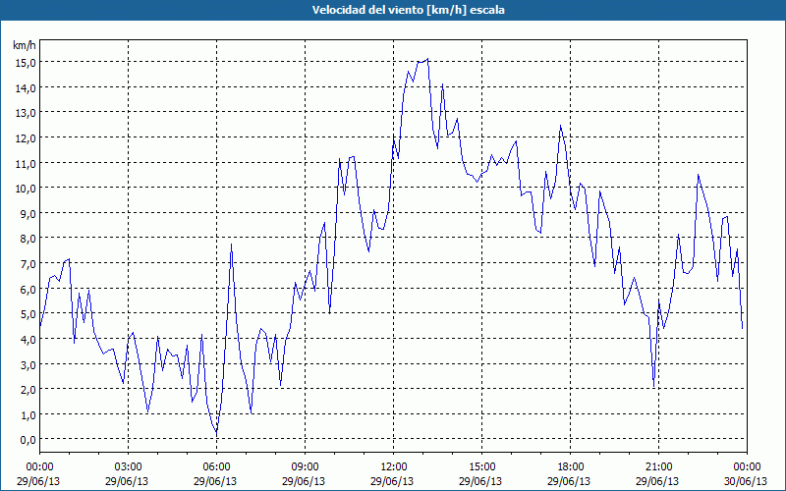Click the 30/06/13 date label
This screenshot has width=786, height=491.
point(746,481)
